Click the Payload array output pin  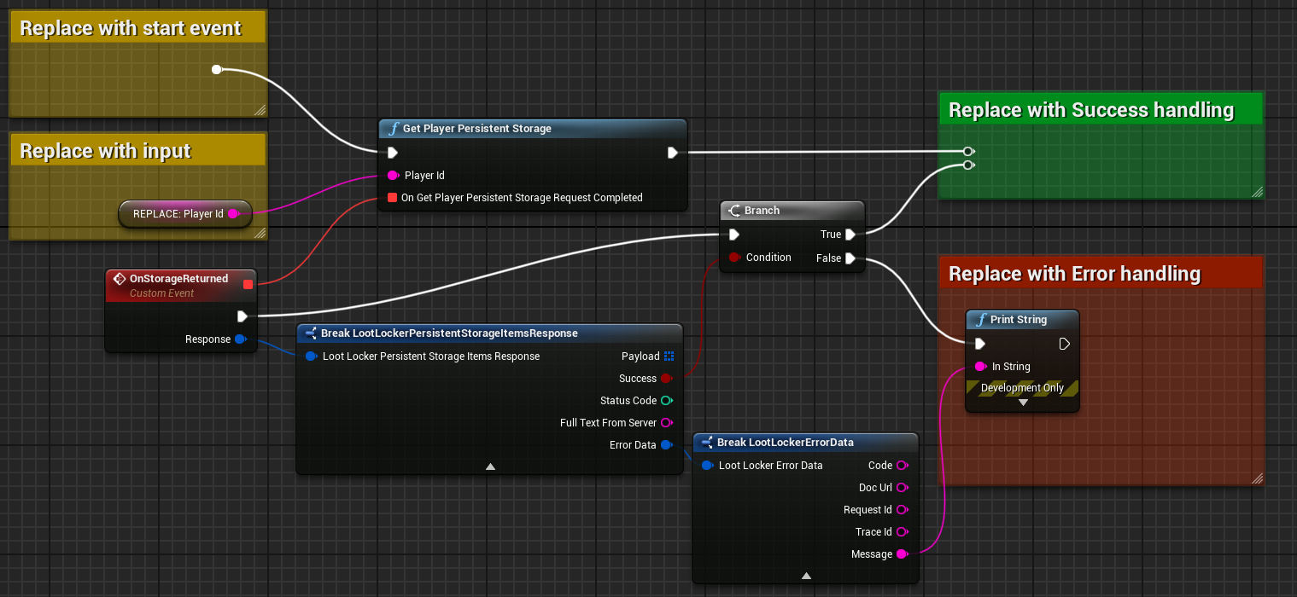tap(669, 356)
